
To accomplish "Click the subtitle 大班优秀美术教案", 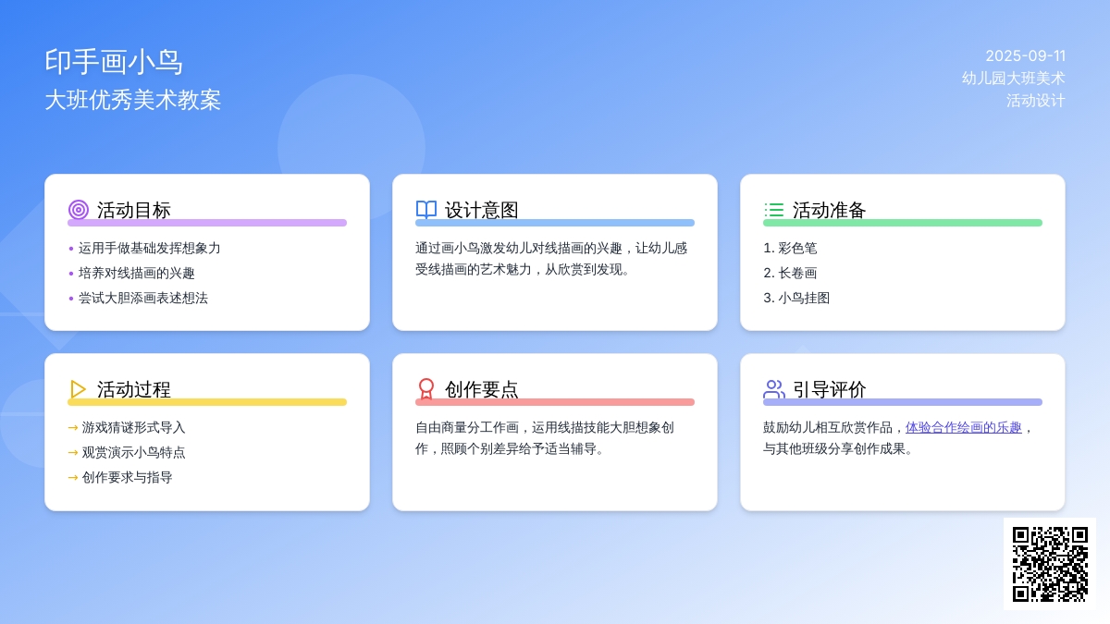I will pyautogui.click(x=133, y=100).
